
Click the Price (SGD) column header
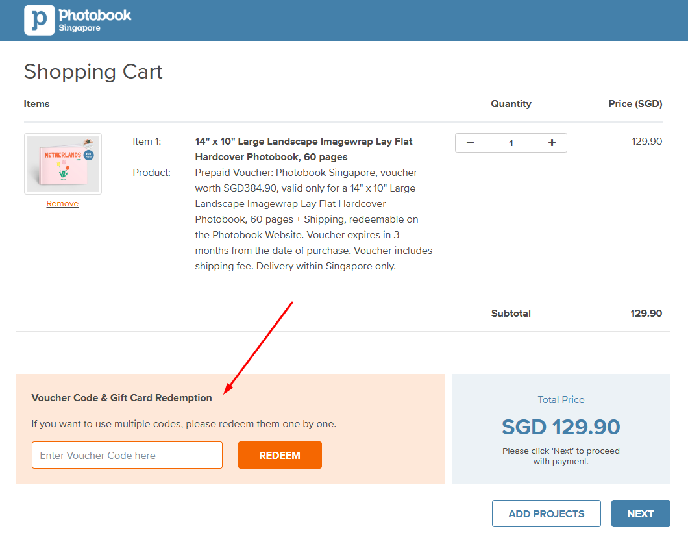(635, 104)
